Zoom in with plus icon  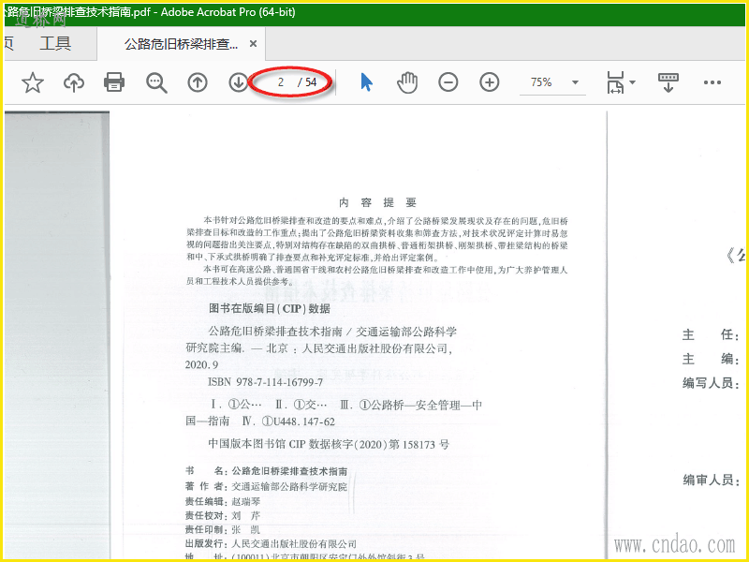click(489, 82)
